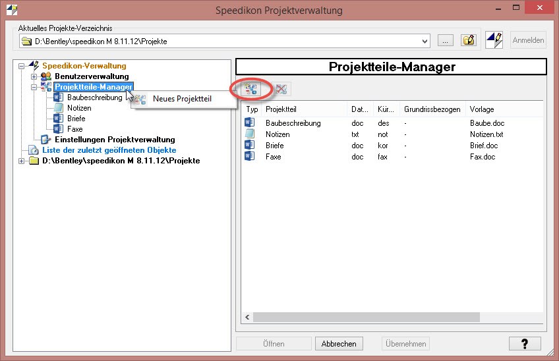
Task: Expand the Benutzerverwaltung tree node
Action: (x=34, y=76)
